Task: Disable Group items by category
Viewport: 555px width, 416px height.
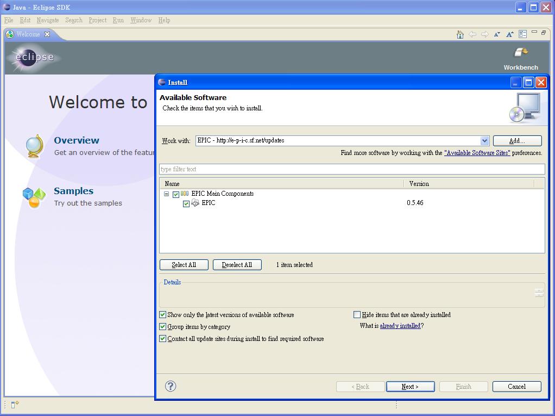Action: (x=162, y=325)
